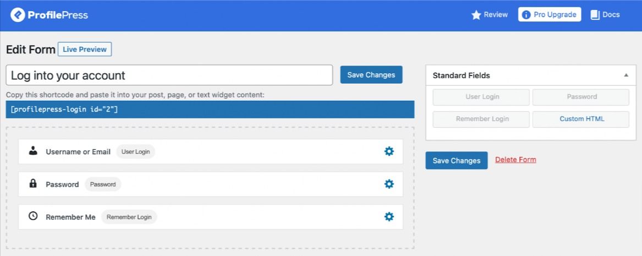642x256 pixels.
Task: Click the clock icon beside Remember Me
Action: 33,216
